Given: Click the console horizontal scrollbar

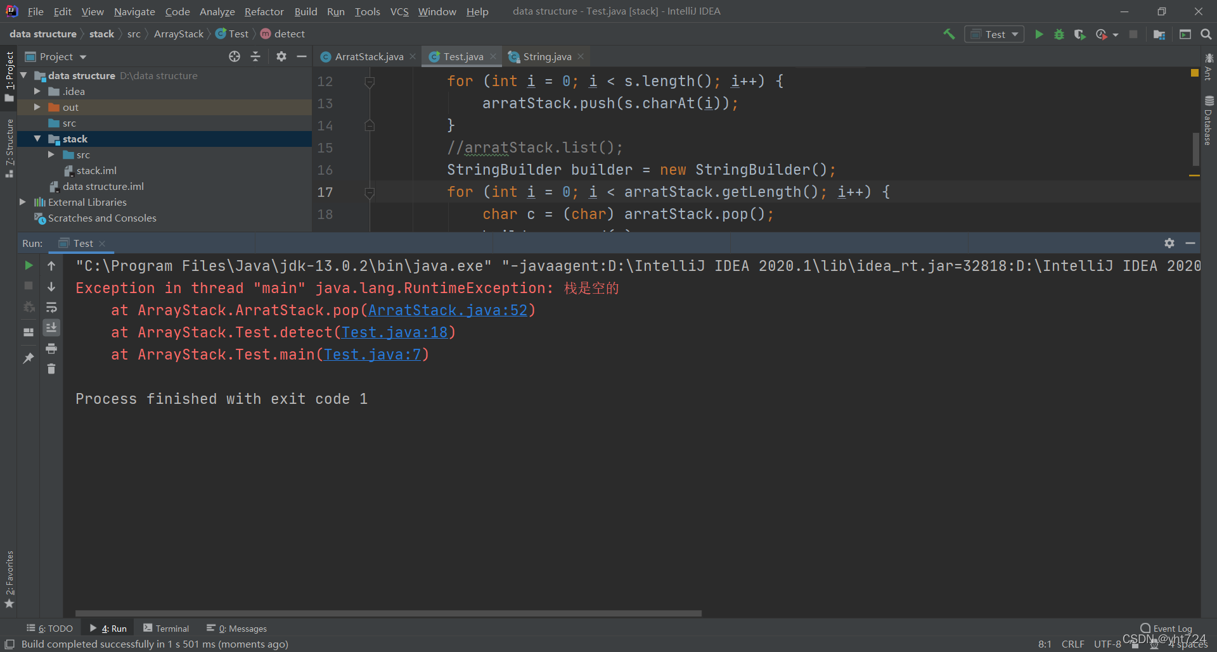Looking at the screenshot, I should (388, 613).
